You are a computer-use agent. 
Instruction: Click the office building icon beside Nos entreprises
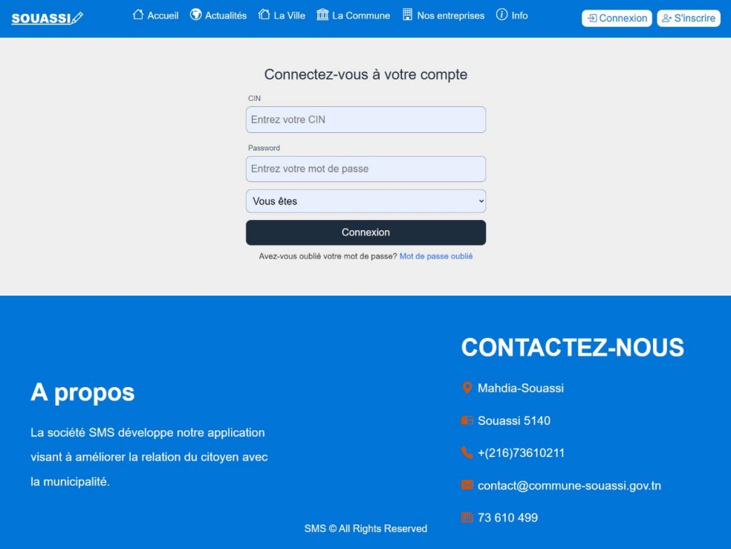click(407, 14)
